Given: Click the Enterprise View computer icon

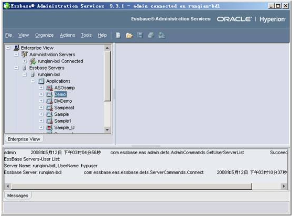Looking at the screenshot, I should pos(17,48).
